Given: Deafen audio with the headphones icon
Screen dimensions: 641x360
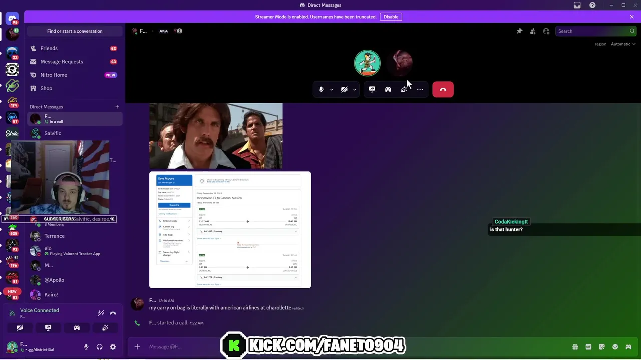Looking at the screenshot, I should (99, 347).
